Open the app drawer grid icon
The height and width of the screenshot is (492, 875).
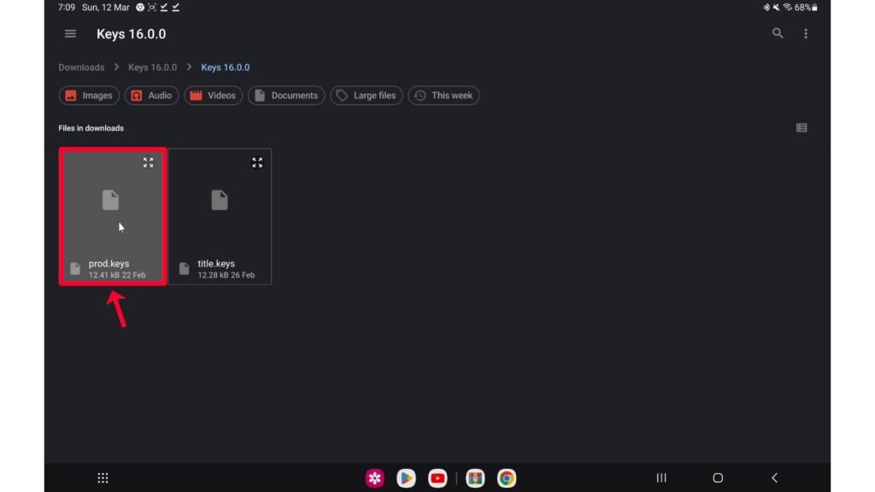(x=103, y=478)
